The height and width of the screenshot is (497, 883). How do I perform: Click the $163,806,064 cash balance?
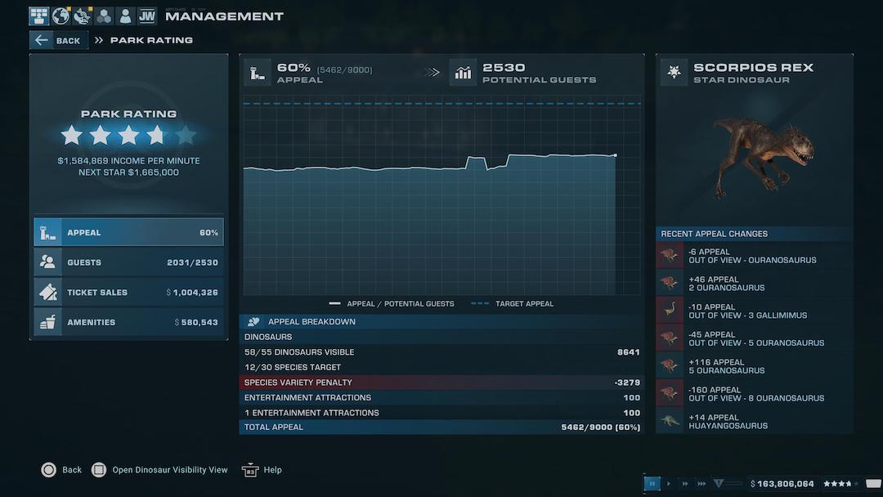pyautogui.click(x=782, y=483)
